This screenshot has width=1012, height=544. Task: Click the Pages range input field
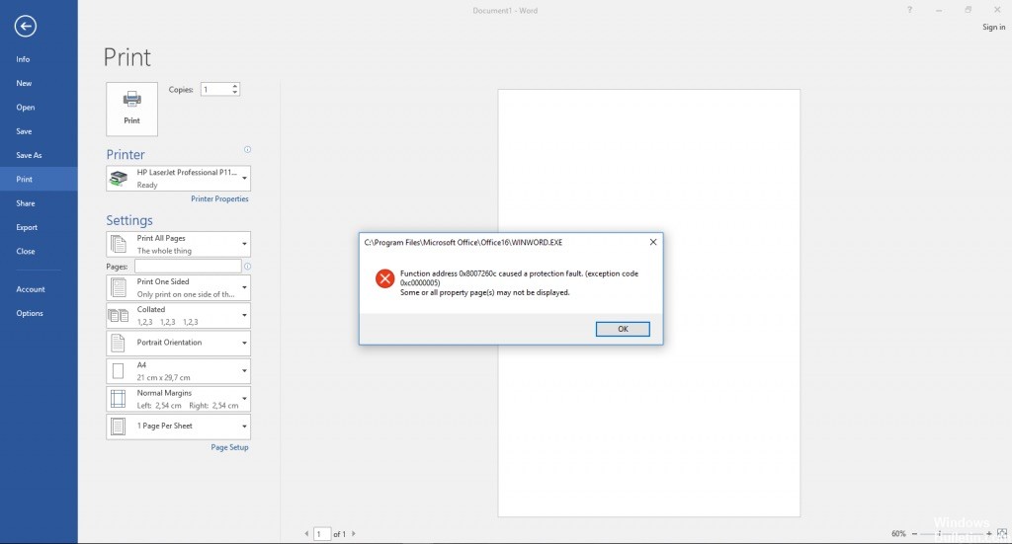[x=188, y=267]
